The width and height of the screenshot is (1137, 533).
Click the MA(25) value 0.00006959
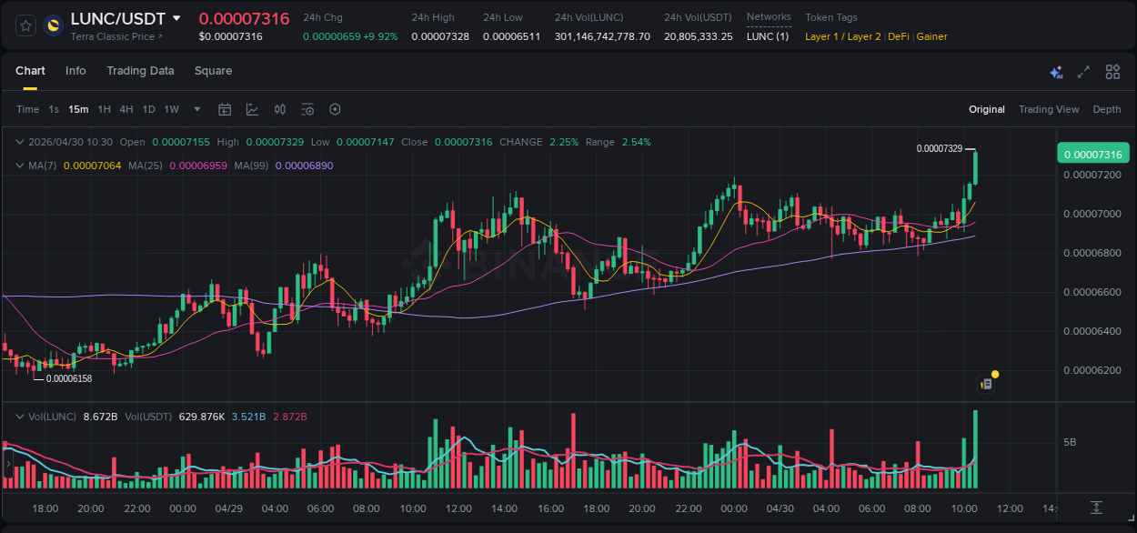pyautogui.click(x=198, y=166)
